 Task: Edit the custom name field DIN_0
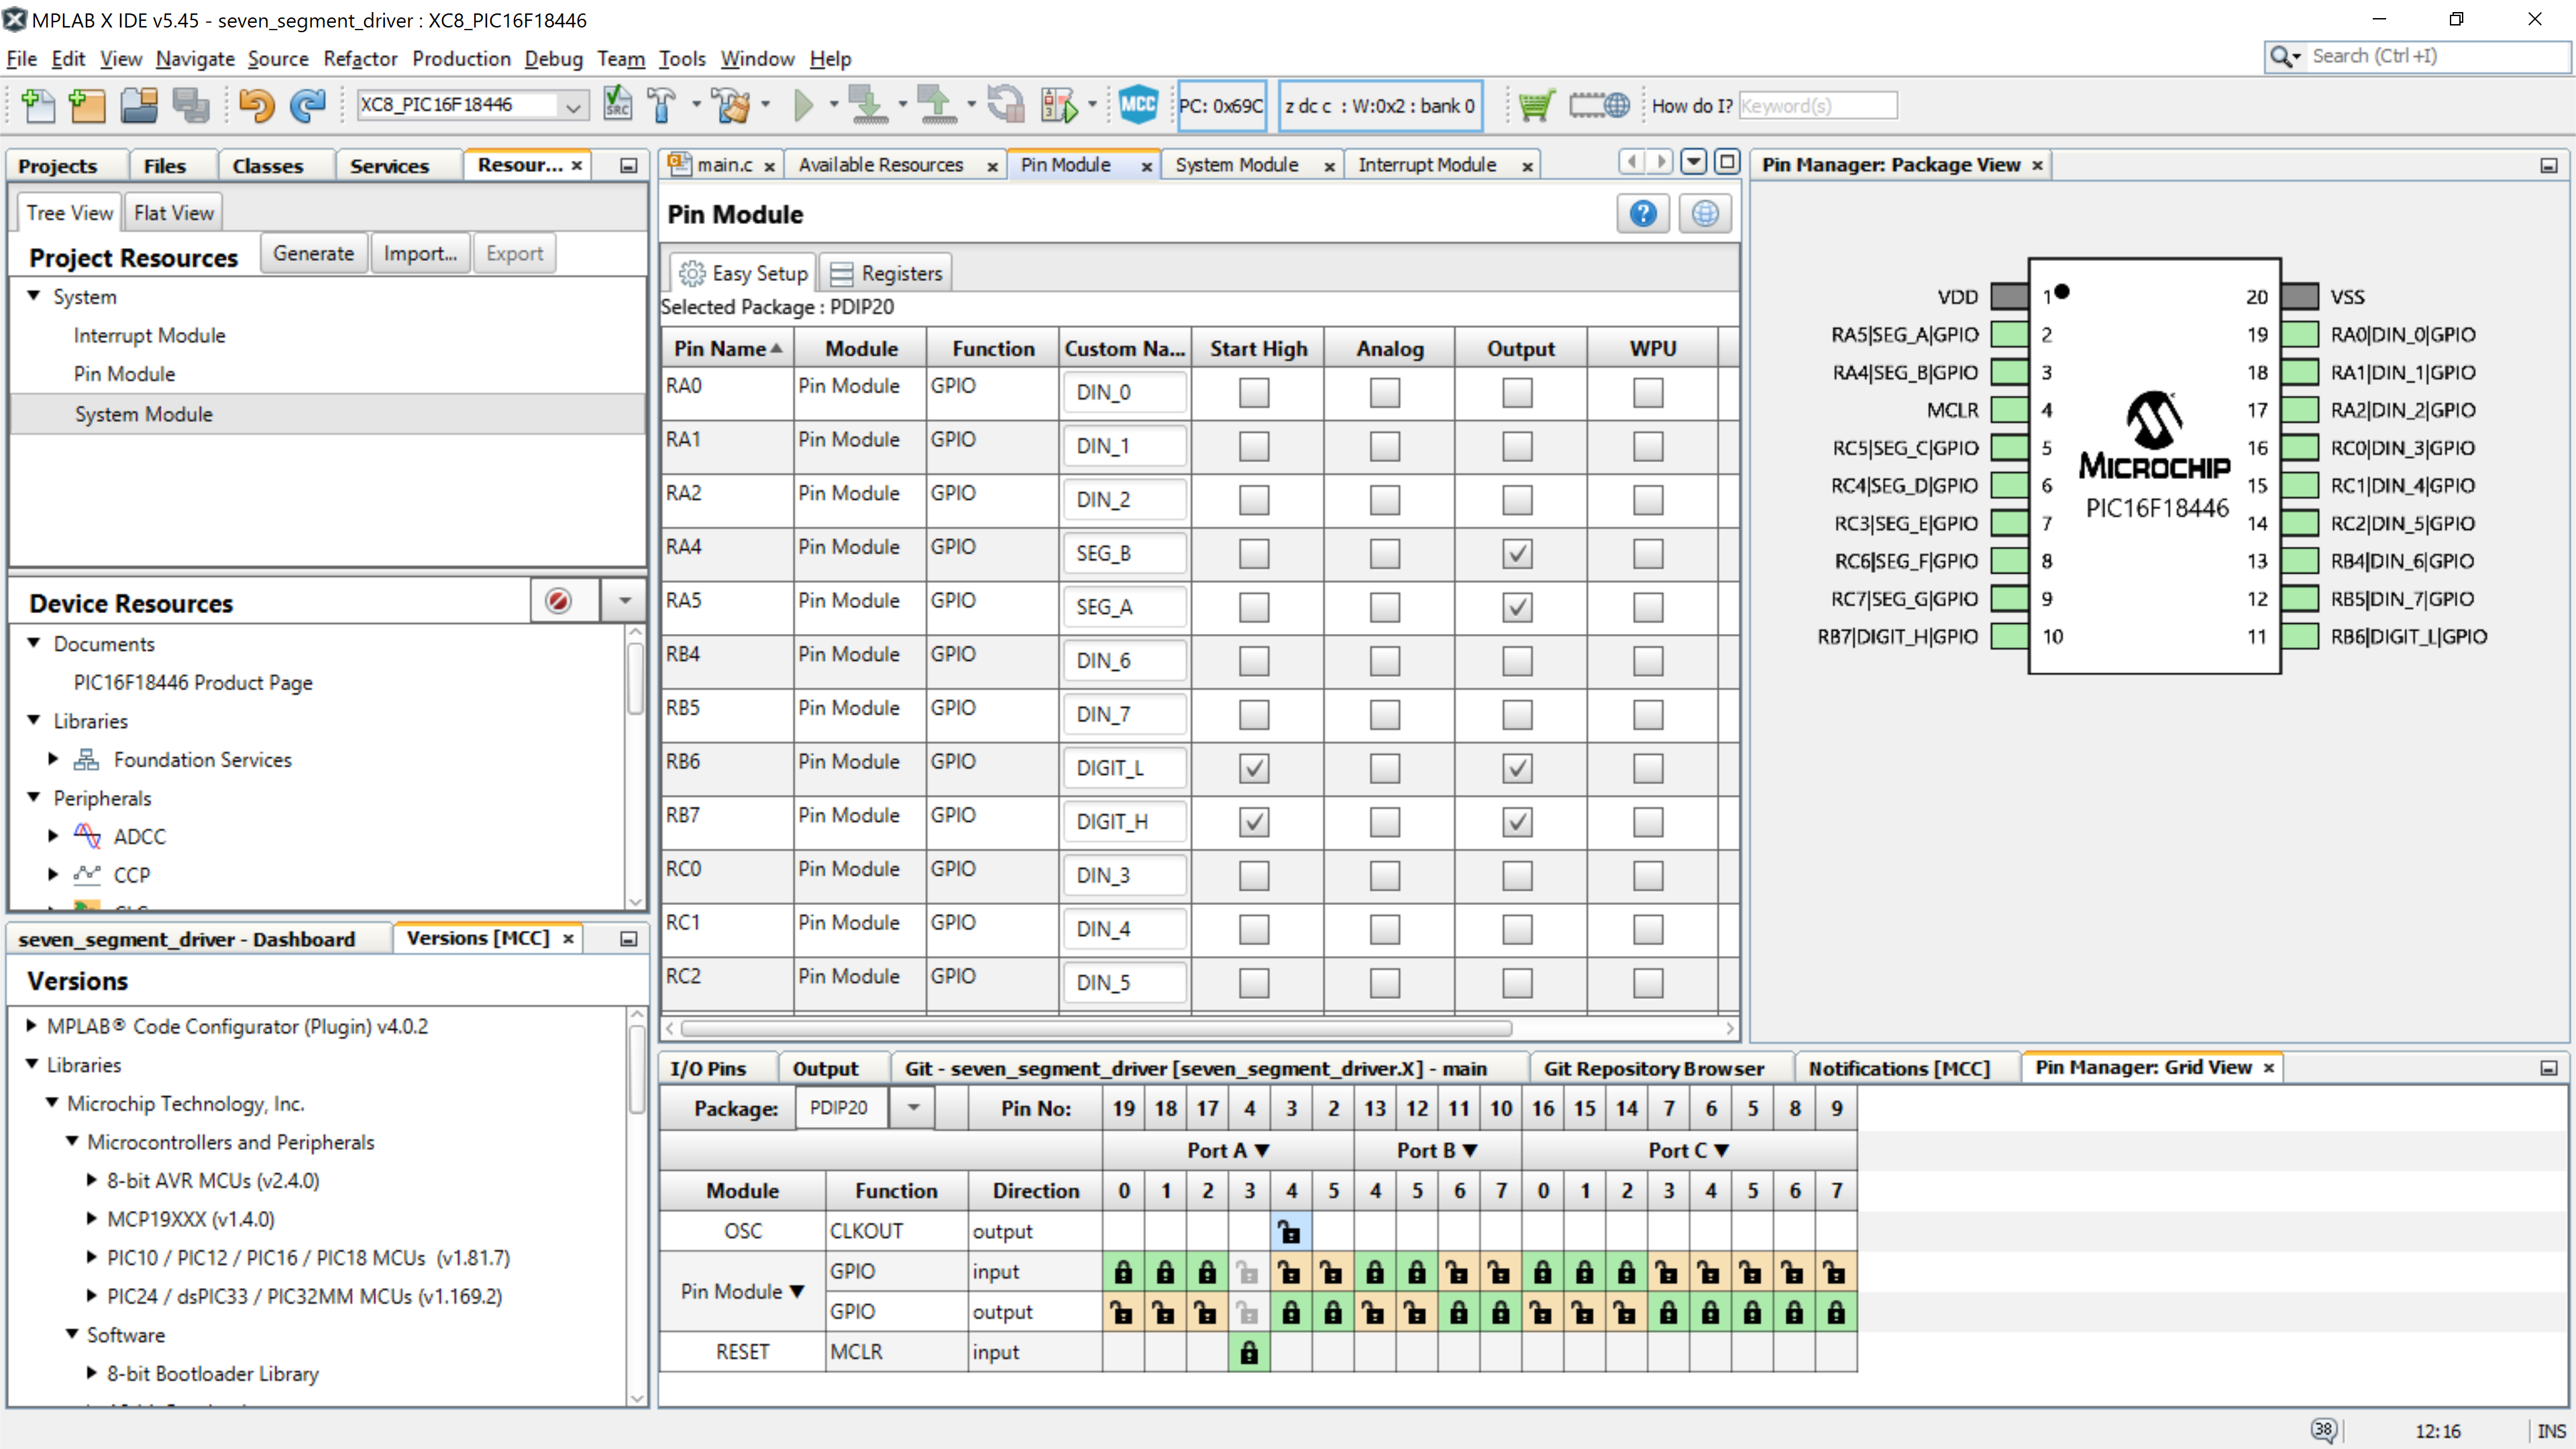point(1124,392)
